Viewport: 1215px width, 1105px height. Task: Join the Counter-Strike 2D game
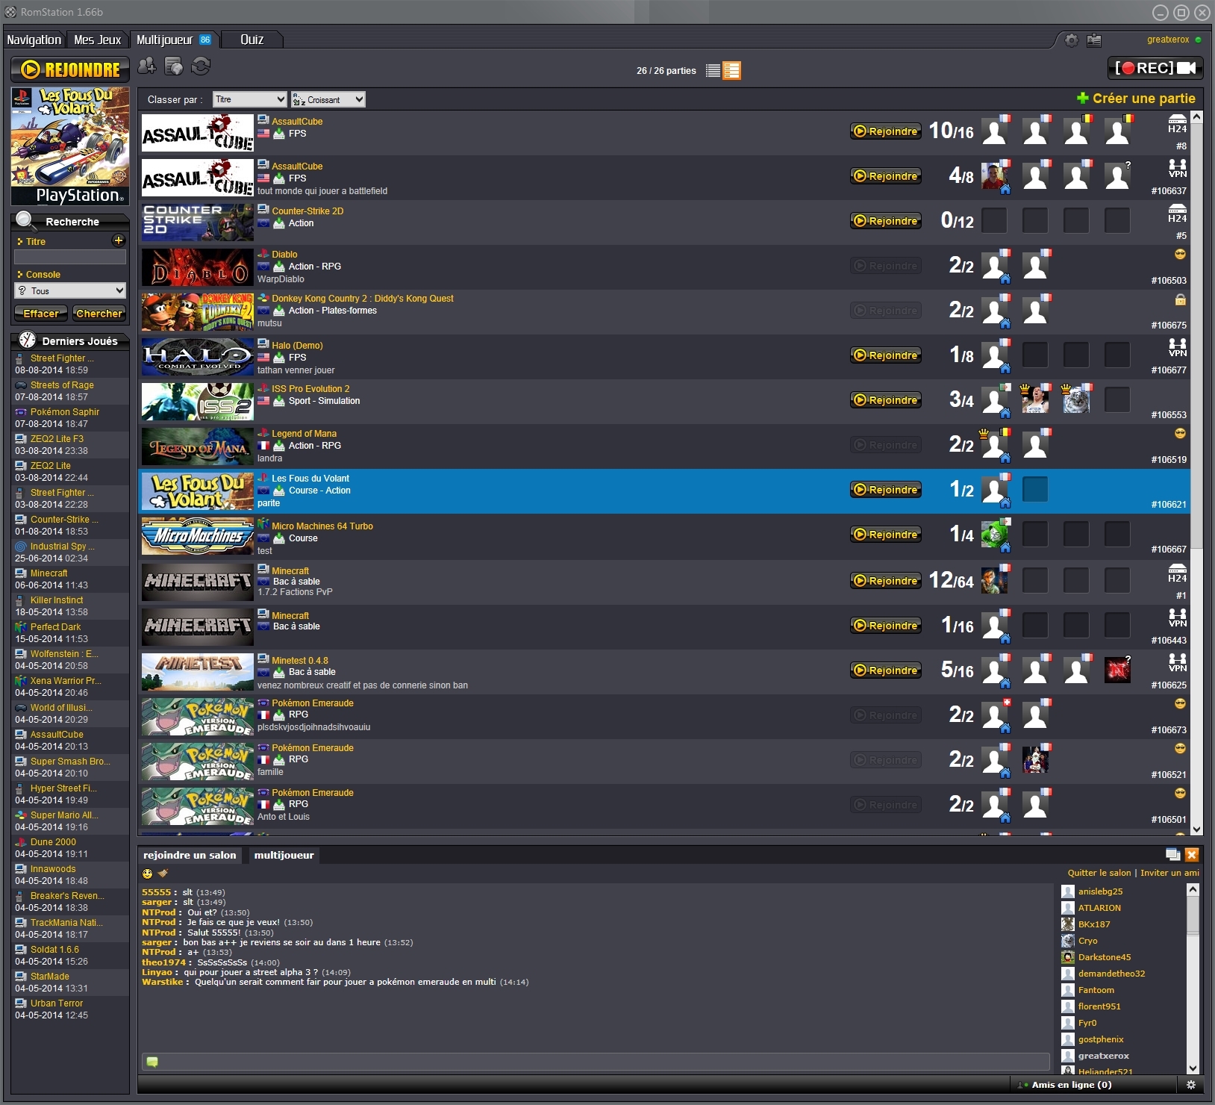click(886, 221)
